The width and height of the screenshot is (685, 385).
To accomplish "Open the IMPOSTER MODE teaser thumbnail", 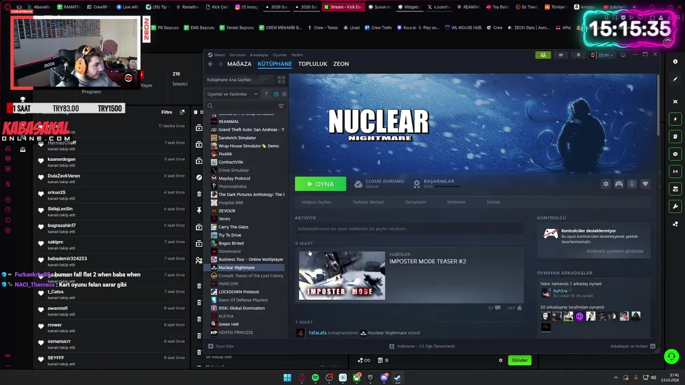I will [341, 275].
